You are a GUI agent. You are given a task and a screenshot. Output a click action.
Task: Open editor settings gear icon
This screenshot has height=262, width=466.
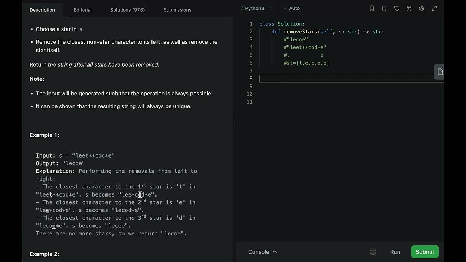[422, 8]
